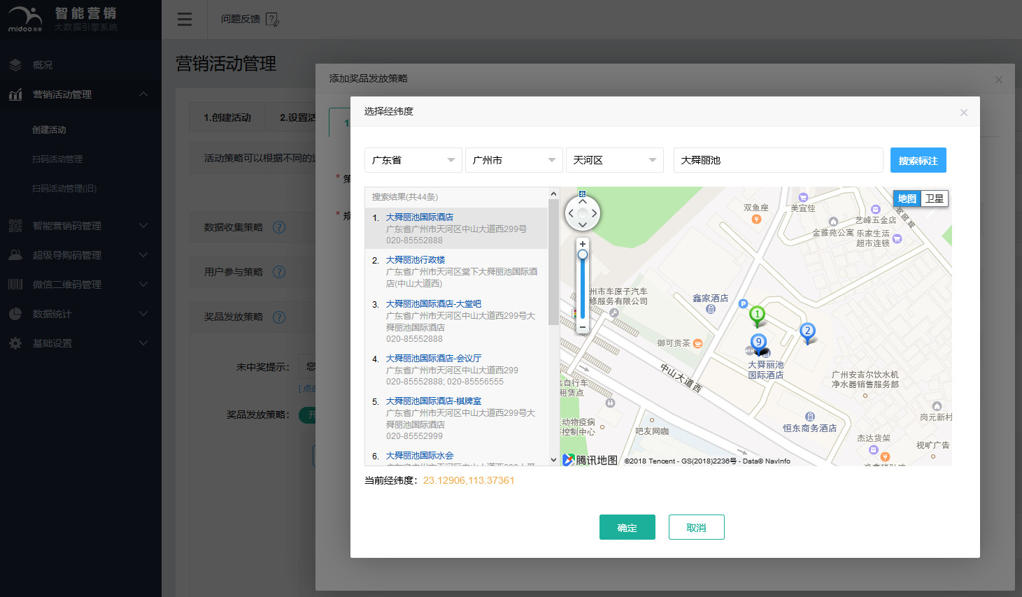Collapse 营销活动管理 sidebar section chevron
The image size is (1022, 597).
pyautogui.click(x=143, y=94)
